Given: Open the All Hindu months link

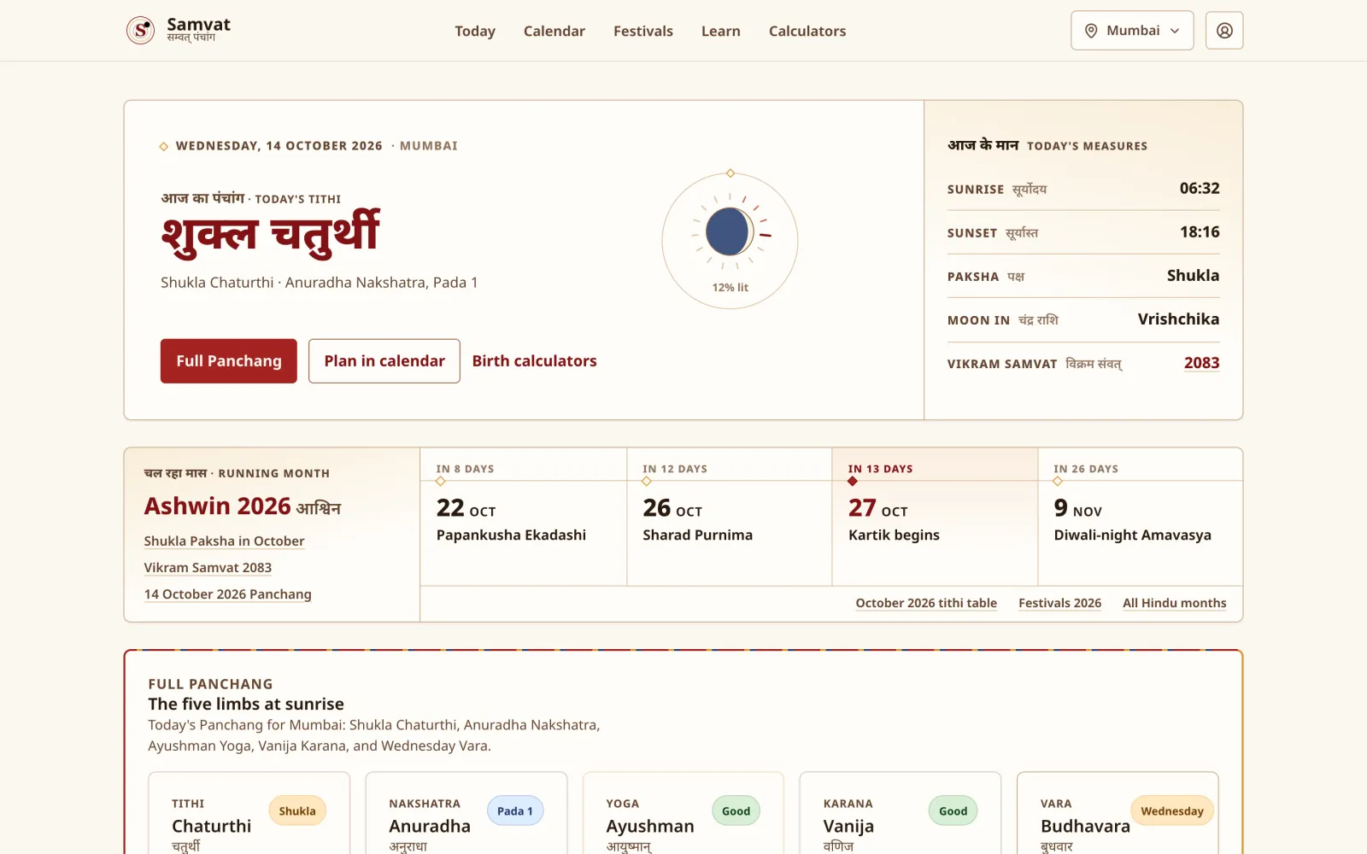Looking at the screenshot, I should coord(1174,603).
